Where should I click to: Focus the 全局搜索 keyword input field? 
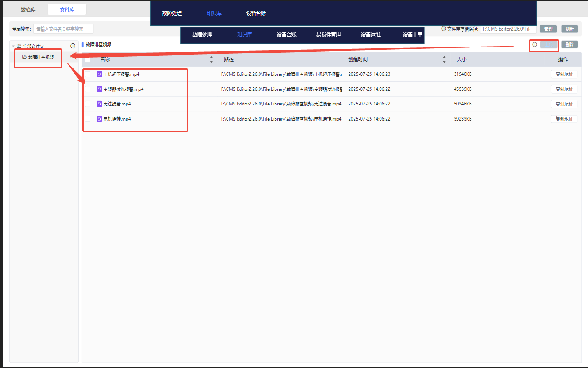pos(64,29)
